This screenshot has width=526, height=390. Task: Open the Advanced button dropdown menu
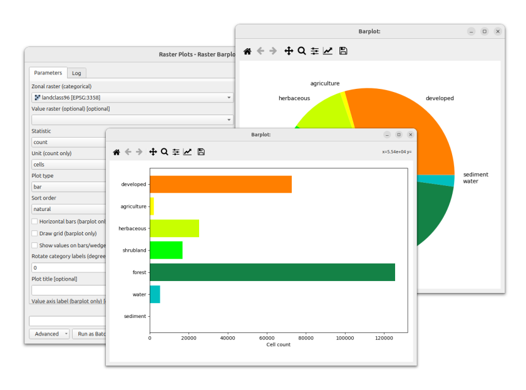pyautogui.click(x=49, y=334)
